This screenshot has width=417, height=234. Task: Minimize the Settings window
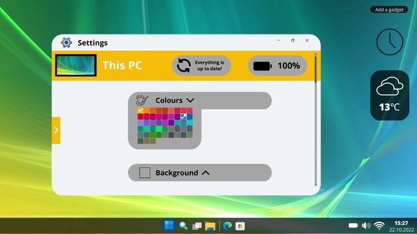(x=279, y=40)
